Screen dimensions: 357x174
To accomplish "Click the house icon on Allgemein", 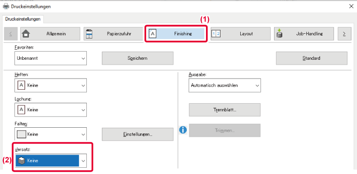I will point(26,34).
